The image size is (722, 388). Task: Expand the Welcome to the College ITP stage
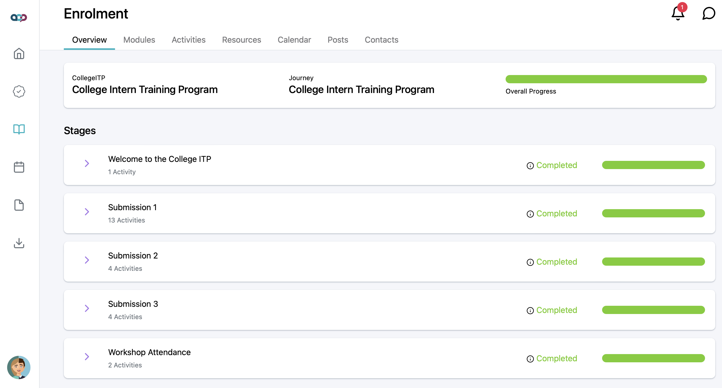click(87, 163)
